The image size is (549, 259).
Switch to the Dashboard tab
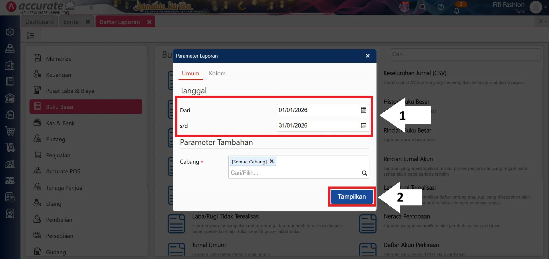tap(39, 22)
